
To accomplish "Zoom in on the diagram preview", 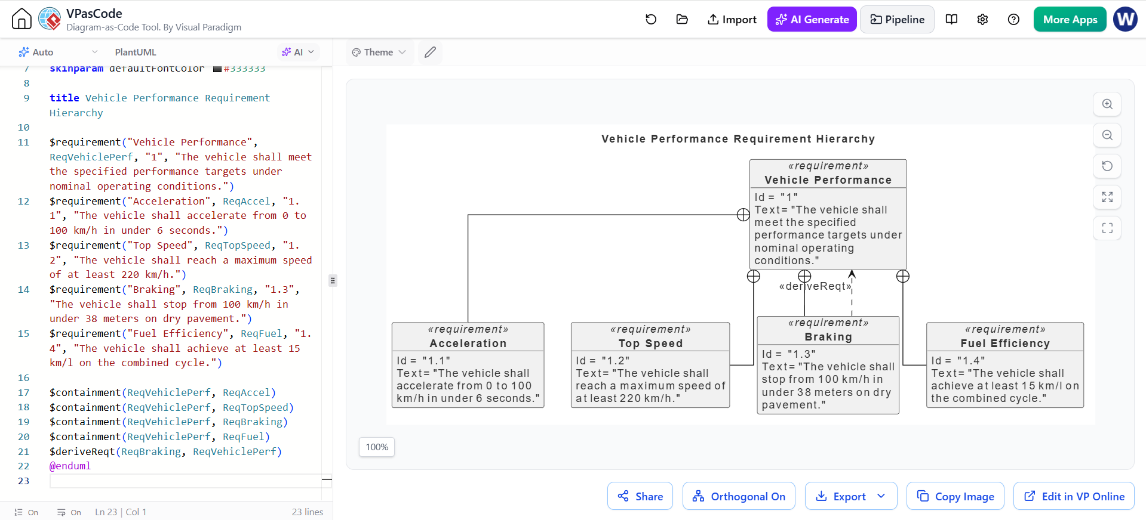I will [1107, 104].
